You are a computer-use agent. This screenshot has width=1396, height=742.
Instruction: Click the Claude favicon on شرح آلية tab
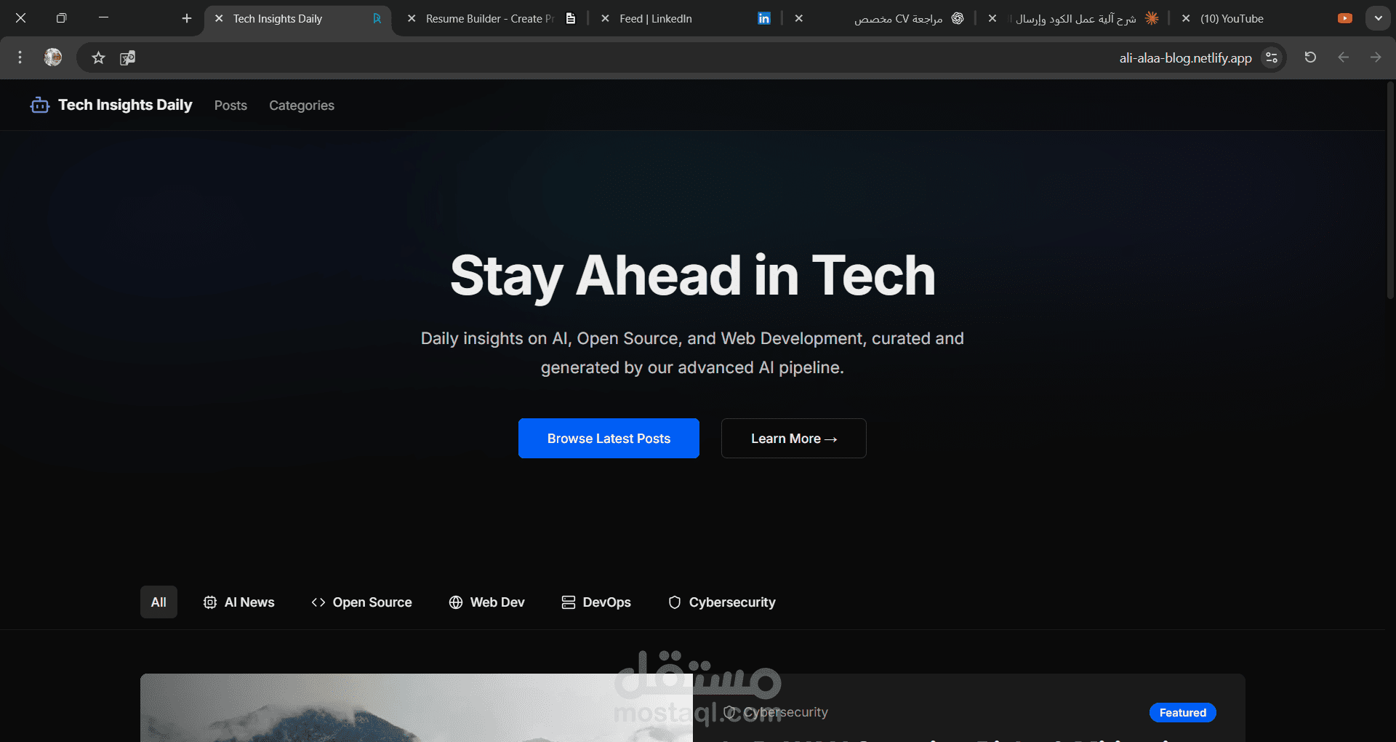point(1152,19)
